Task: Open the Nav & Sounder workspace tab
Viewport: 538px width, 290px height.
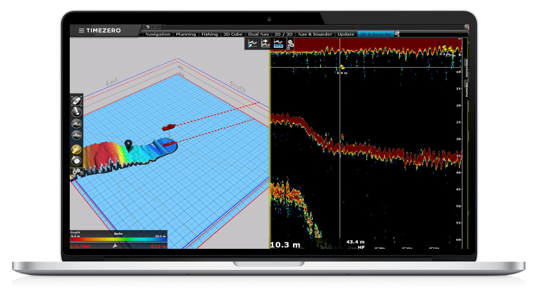Action: 315,34
